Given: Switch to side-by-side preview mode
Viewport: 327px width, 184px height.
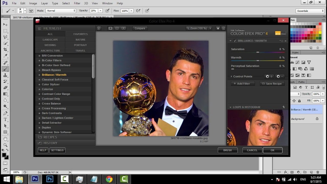Looking at the screenshot, I should point(123,28).
